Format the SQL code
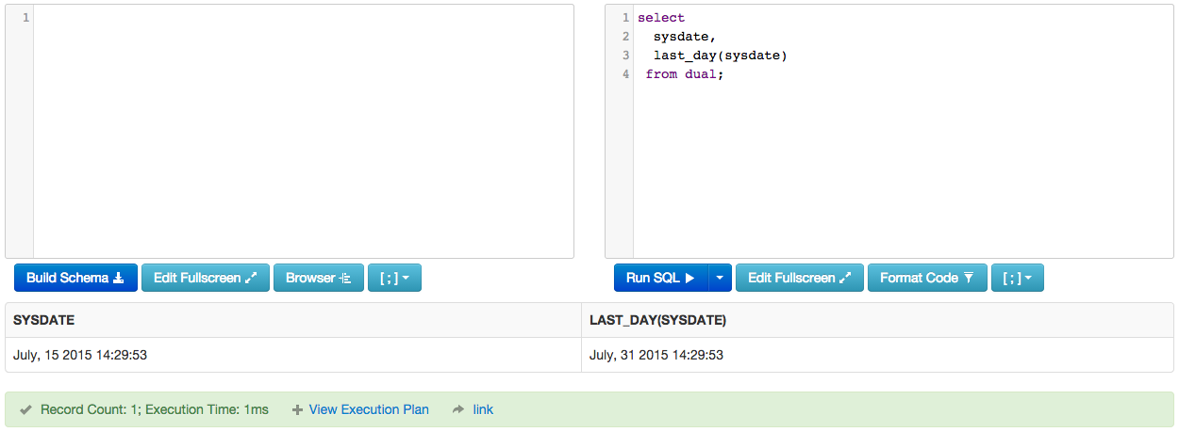The height and width of the screenshot is (432, 1179). [x=926, y=278]
